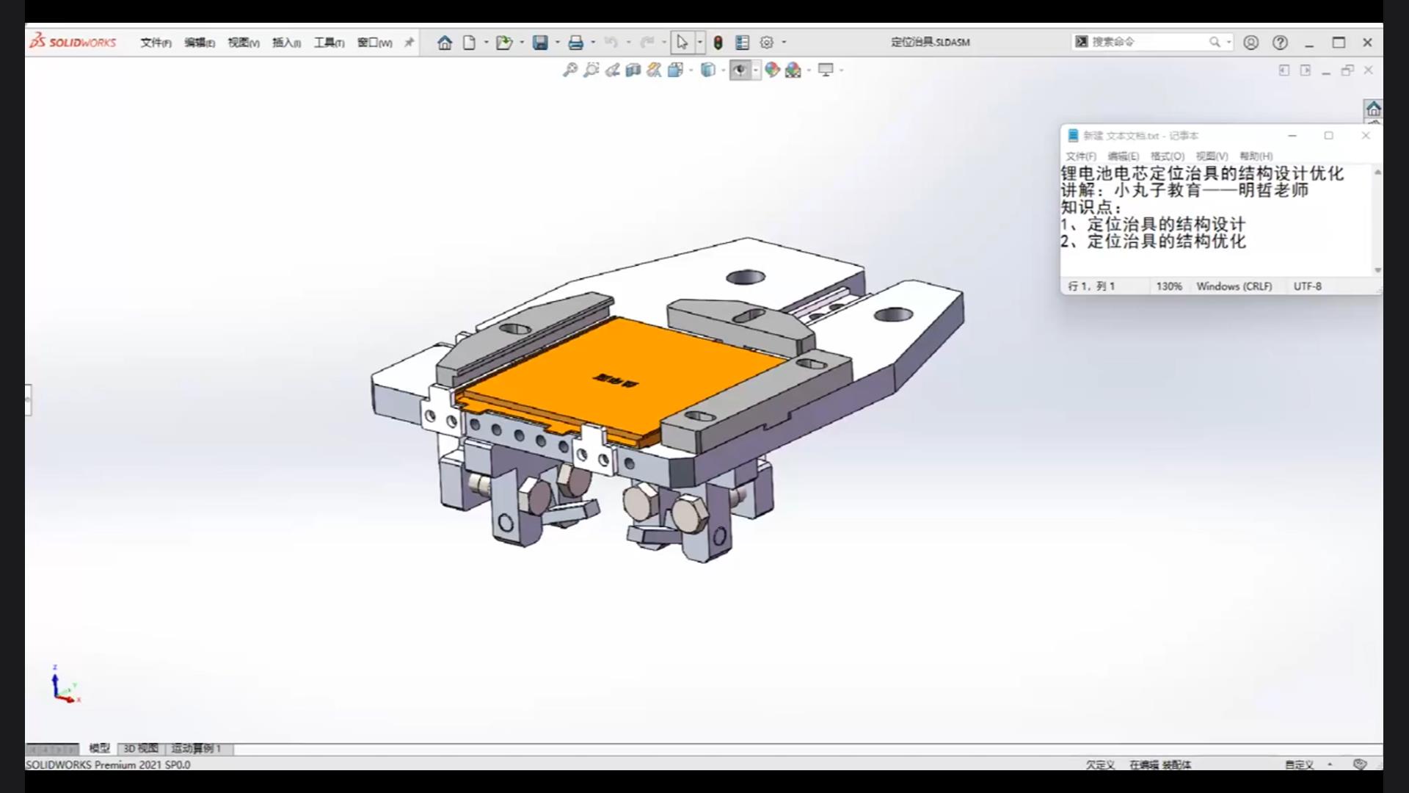Open View Orientation cube icon
The image size is (1409, 793).
tap(675, 70)
